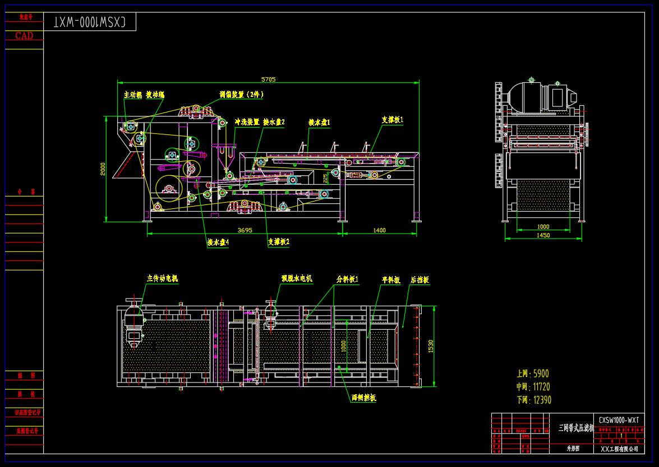Select the 调偏装置（2件） annotation label
This screenshot has height=467, width=659.
point(241,95)
